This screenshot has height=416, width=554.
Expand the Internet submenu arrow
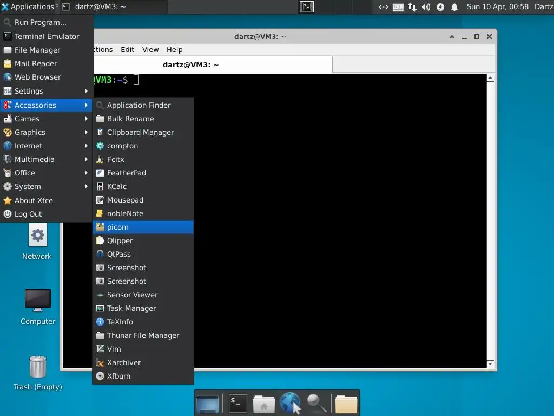pos(86,146)
